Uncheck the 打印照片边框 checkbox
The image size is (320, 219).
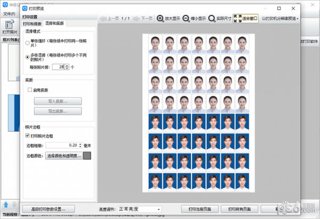coord(28,137)
